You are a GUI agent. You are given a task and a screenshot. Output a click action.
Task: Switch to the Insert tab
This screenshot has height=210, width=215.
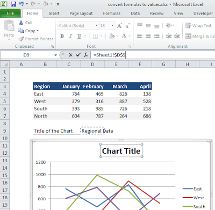tap(54, 13)
